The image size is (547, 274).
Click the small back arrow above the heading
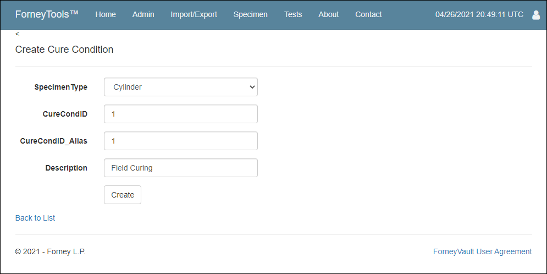(x=18, y=34)
